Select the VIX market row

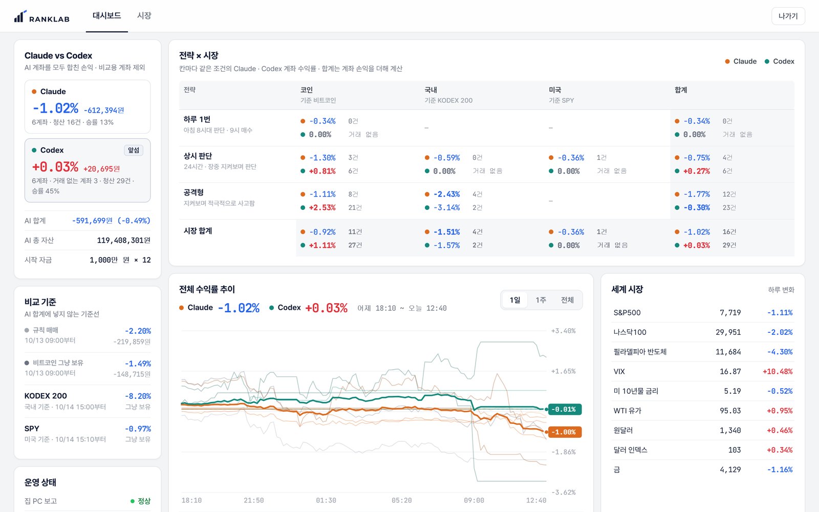(703, 371)
